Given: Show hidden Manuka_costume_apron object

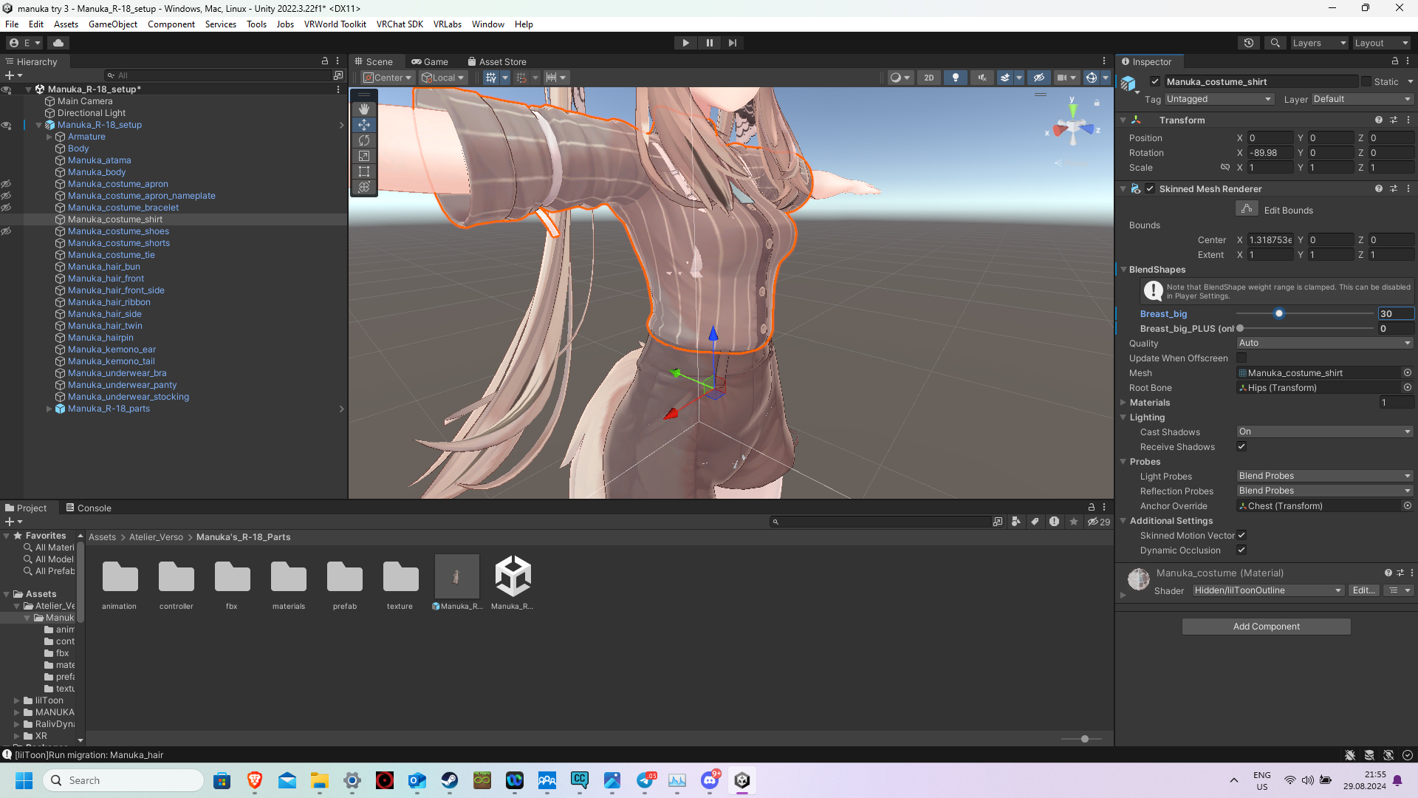Looking at the screenshot, I should [6, 184].
